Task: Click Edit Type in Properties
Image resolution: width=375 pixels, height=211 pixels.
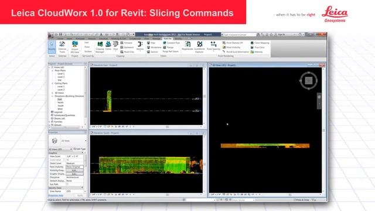Action: tap(80, 149)
